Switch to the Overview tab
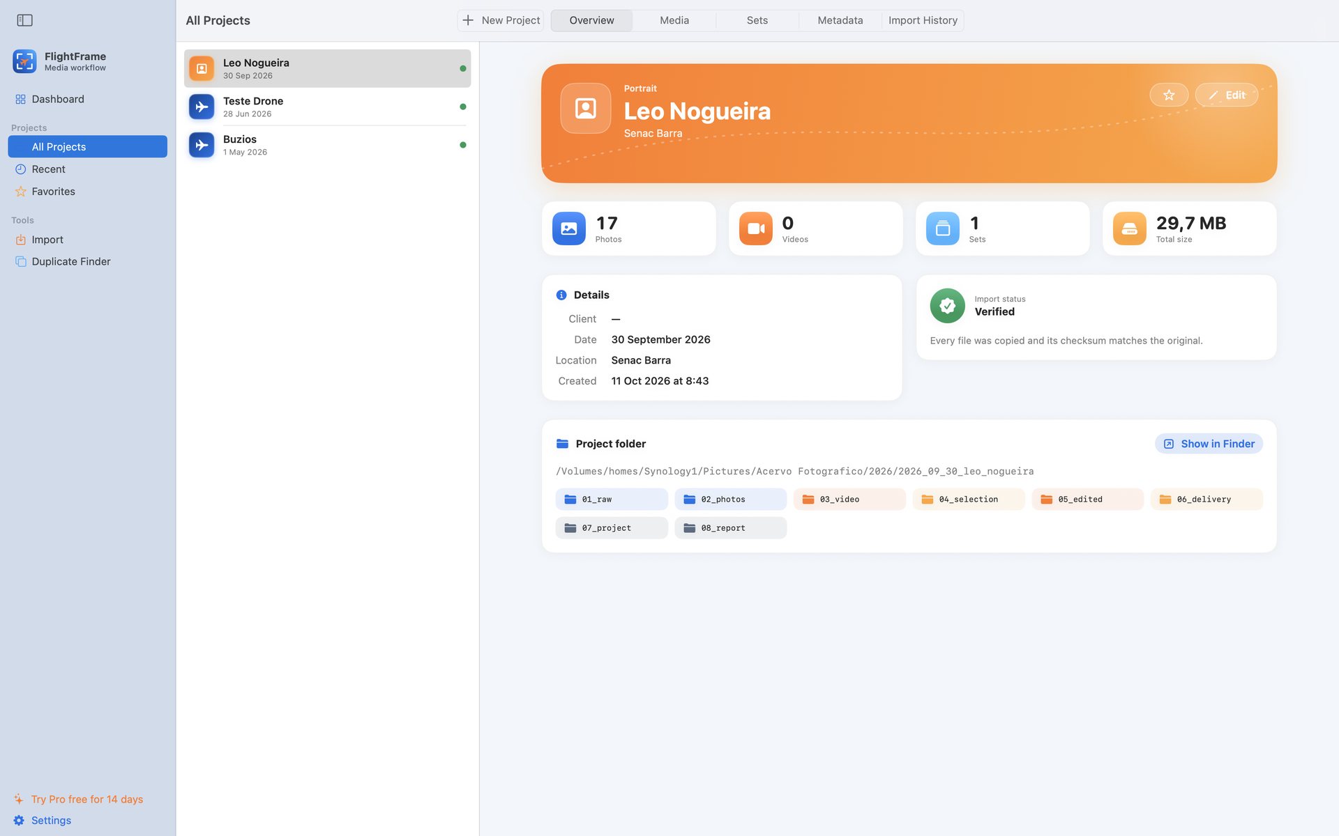The image size is (1339, 836). [591, 20]
